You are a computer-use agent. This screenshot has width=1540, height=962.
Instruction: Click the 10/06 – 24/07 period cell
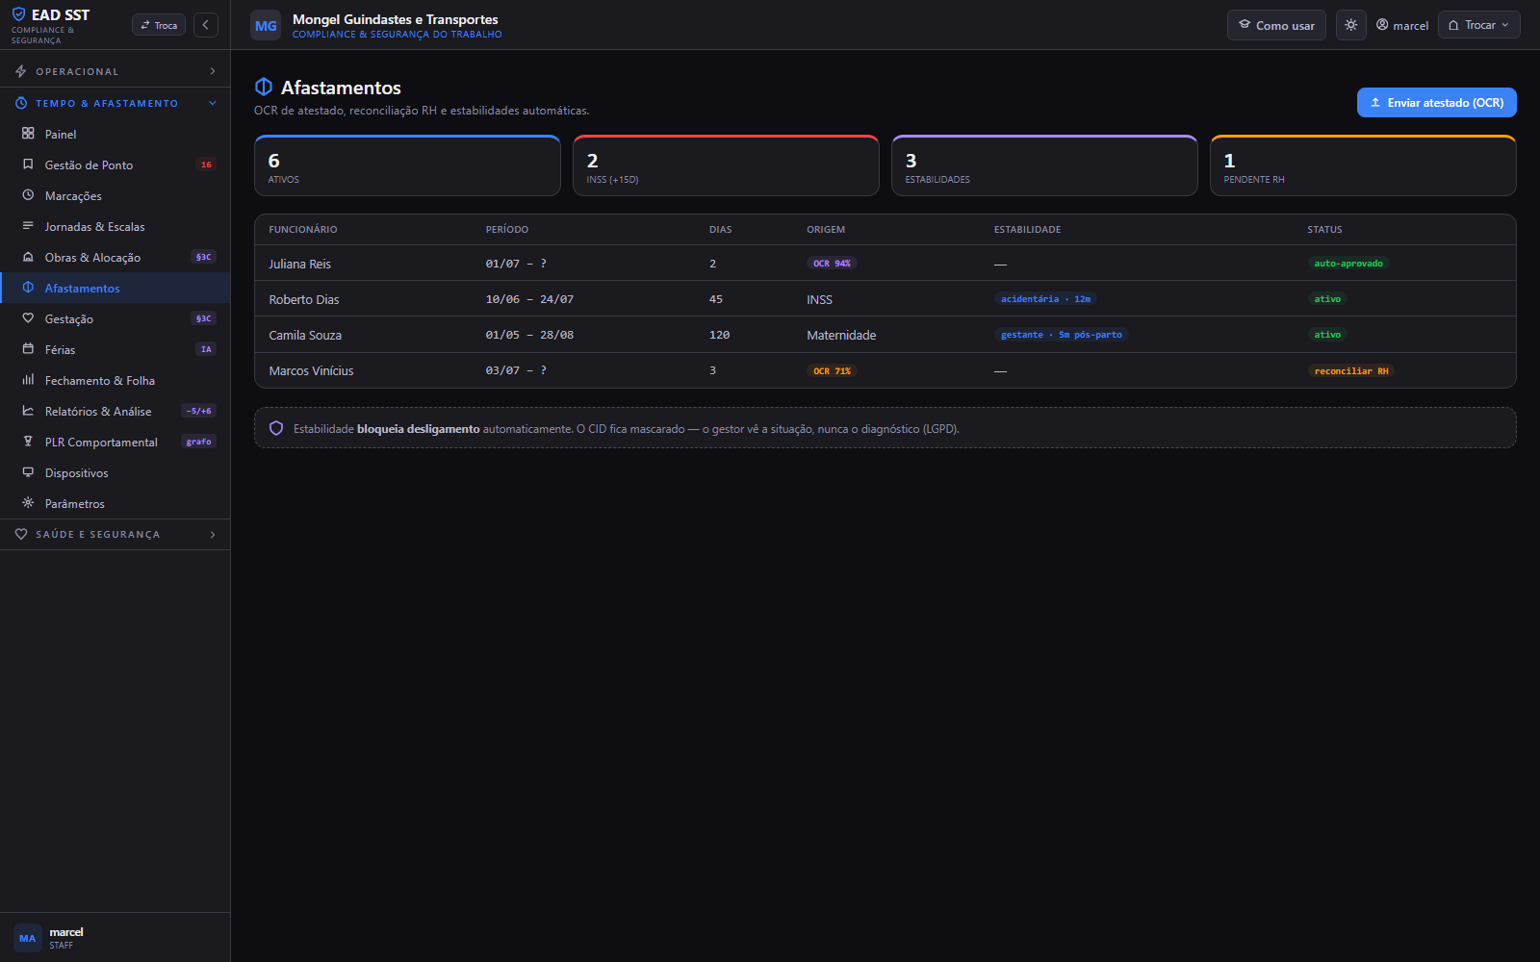tap(529, 299)
